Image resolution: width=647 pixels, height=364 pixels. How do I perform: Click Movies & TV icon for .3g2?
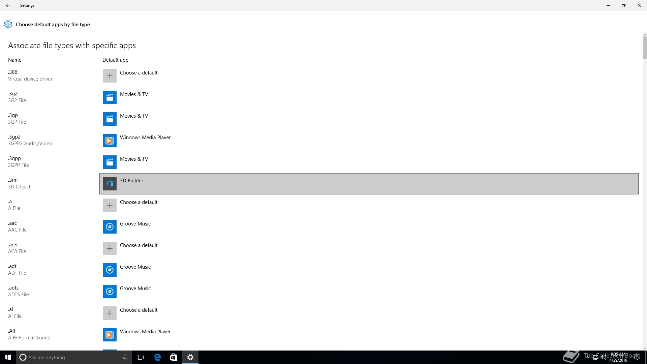[x=110, y=97]
